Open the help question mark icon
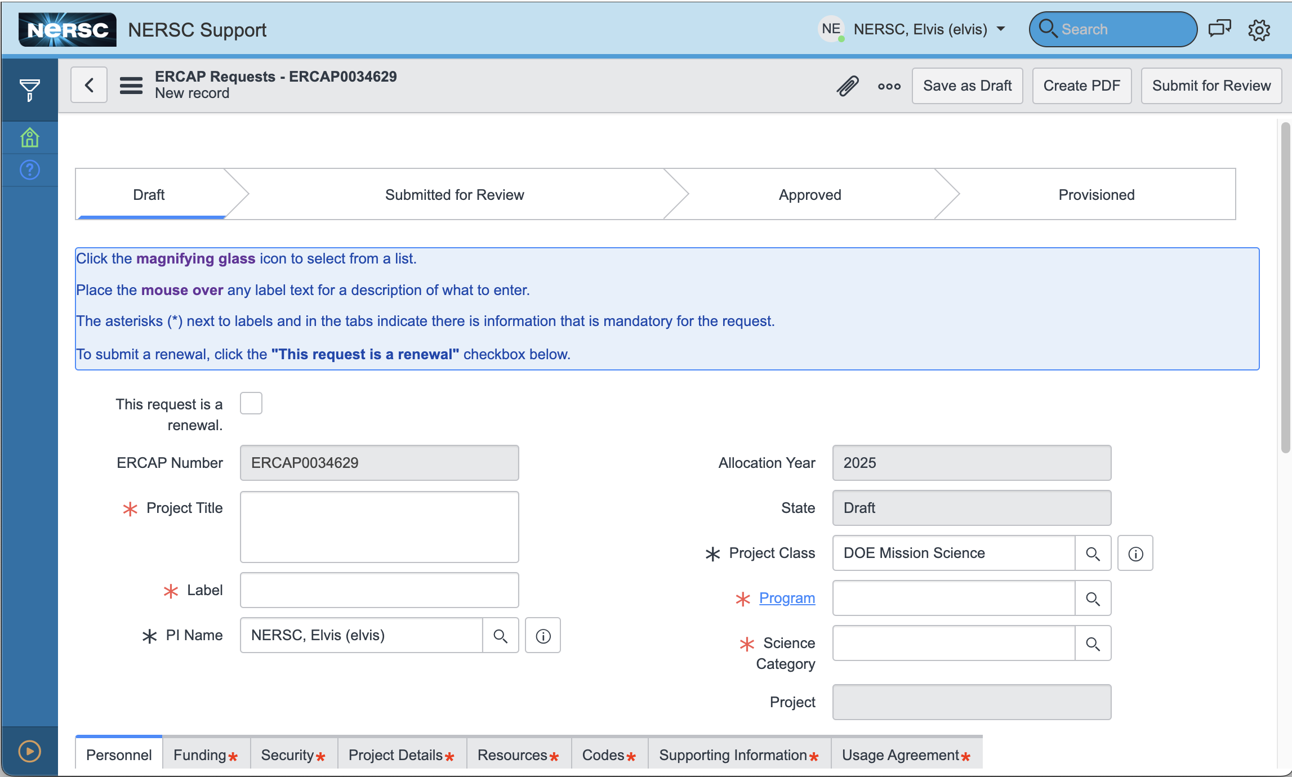The width and height of the screenshot is (1292, 777). click(x=29, y=169)
